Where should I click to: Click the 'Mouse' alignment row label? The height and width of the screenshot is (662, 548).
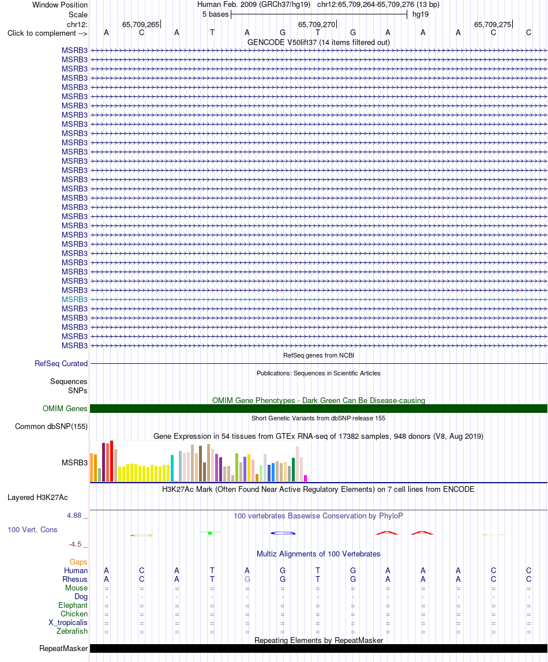pos(76,588)
